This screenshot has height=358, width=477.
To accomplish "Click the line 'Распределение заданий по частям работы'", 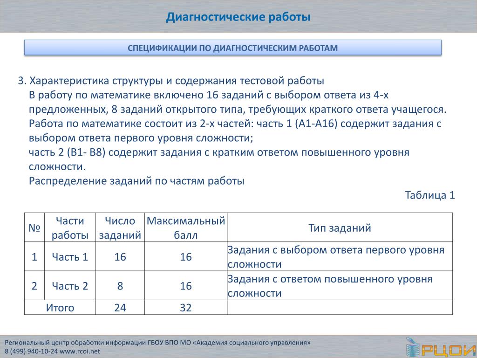I will pyautogui.click(x=136, y=181).
